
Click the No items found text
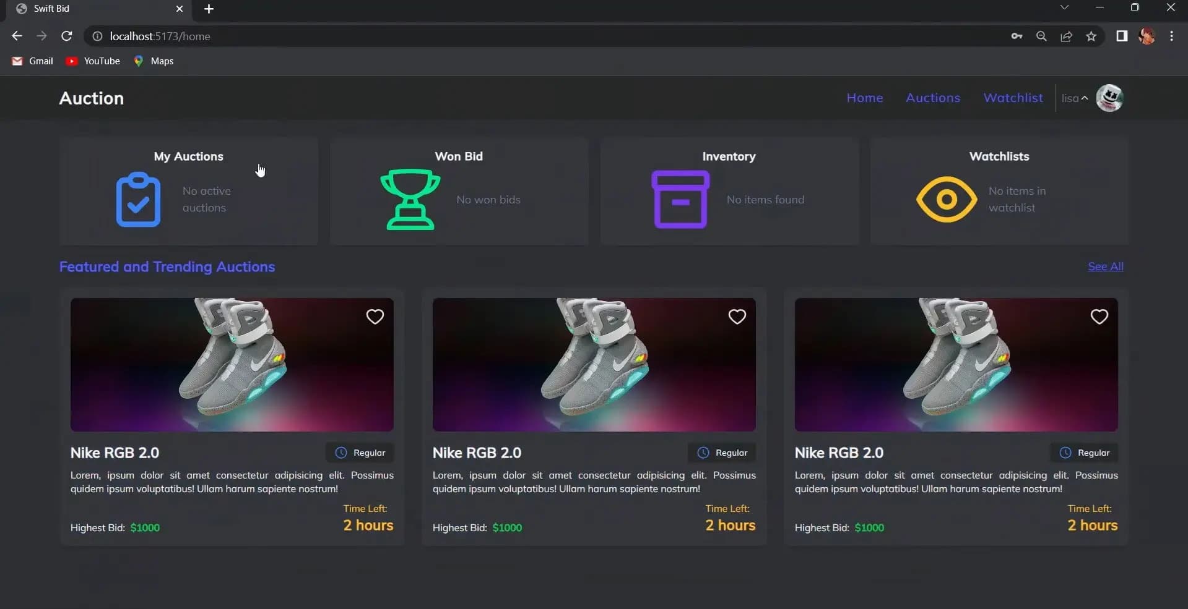click(x=765, y=200)
